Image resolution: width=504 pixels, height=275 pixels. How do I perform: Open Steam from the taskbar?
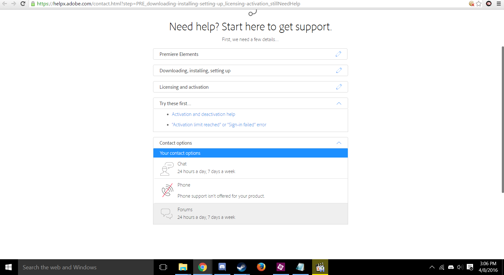[x=242, y=267]
